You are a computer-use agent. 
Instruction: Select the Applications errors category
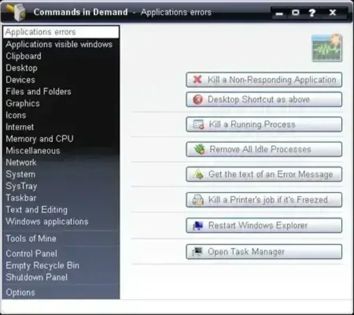(61, 32)
